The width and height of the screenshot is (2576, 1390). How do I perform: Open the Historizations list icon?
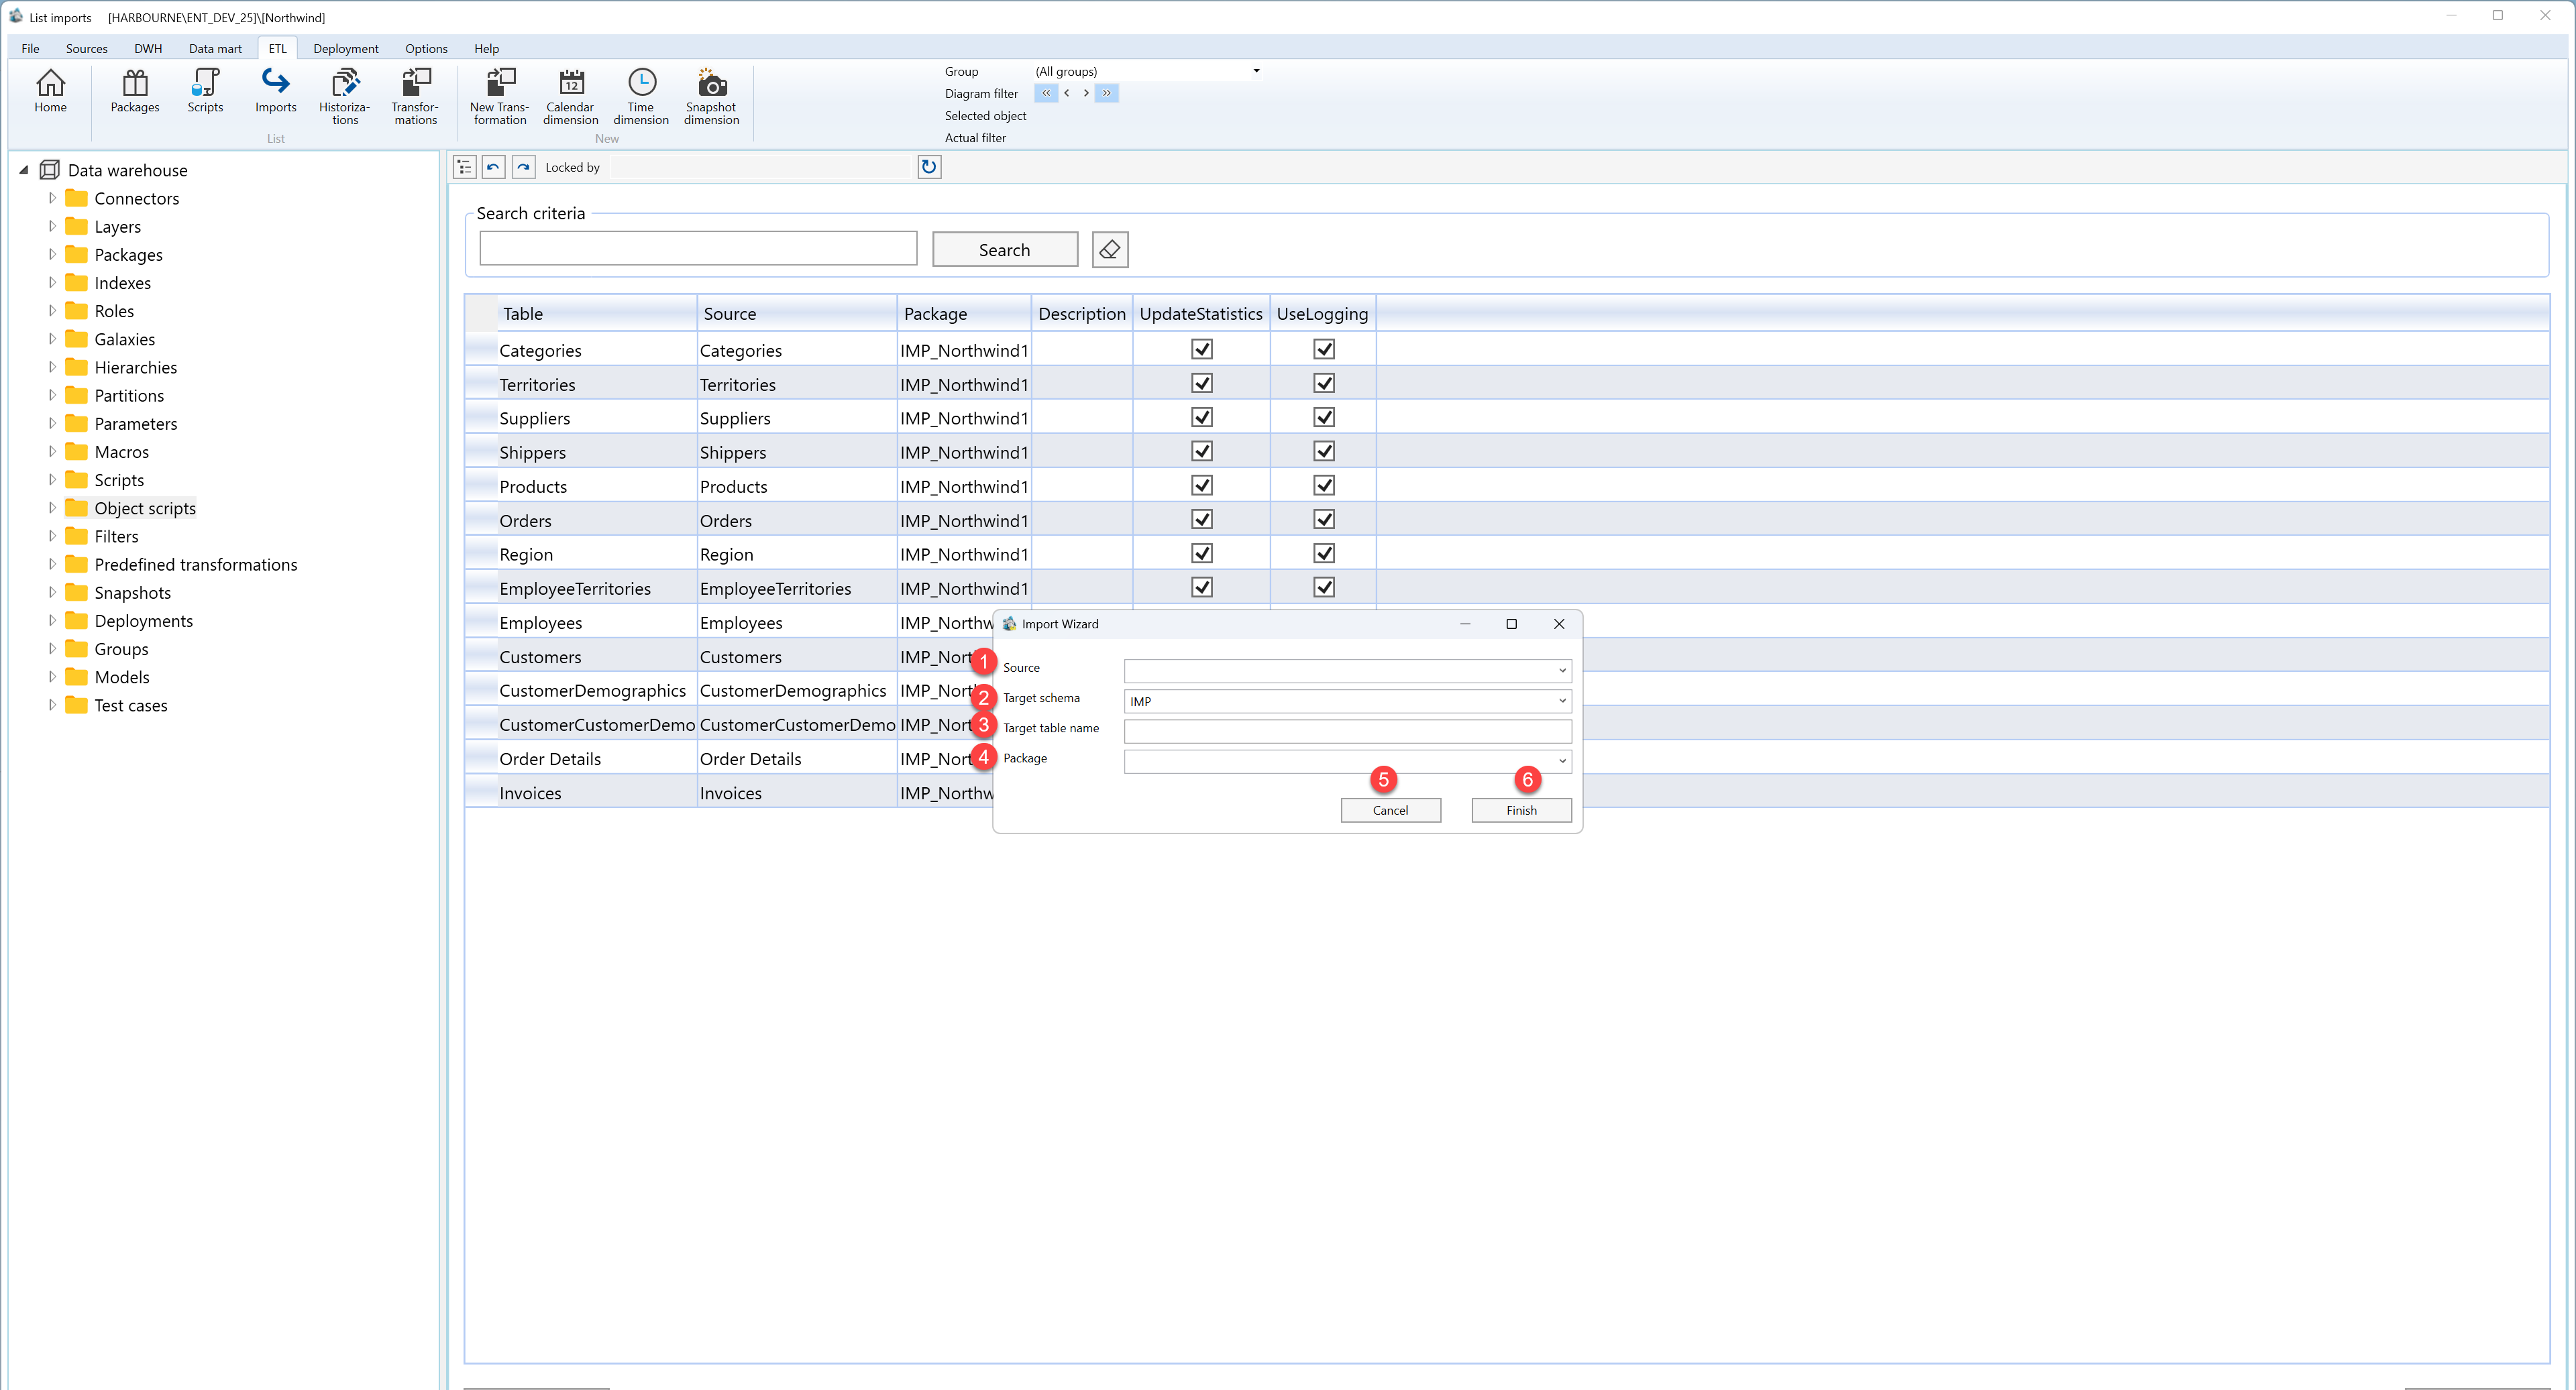pyautogui.click(x=345, y=96)
